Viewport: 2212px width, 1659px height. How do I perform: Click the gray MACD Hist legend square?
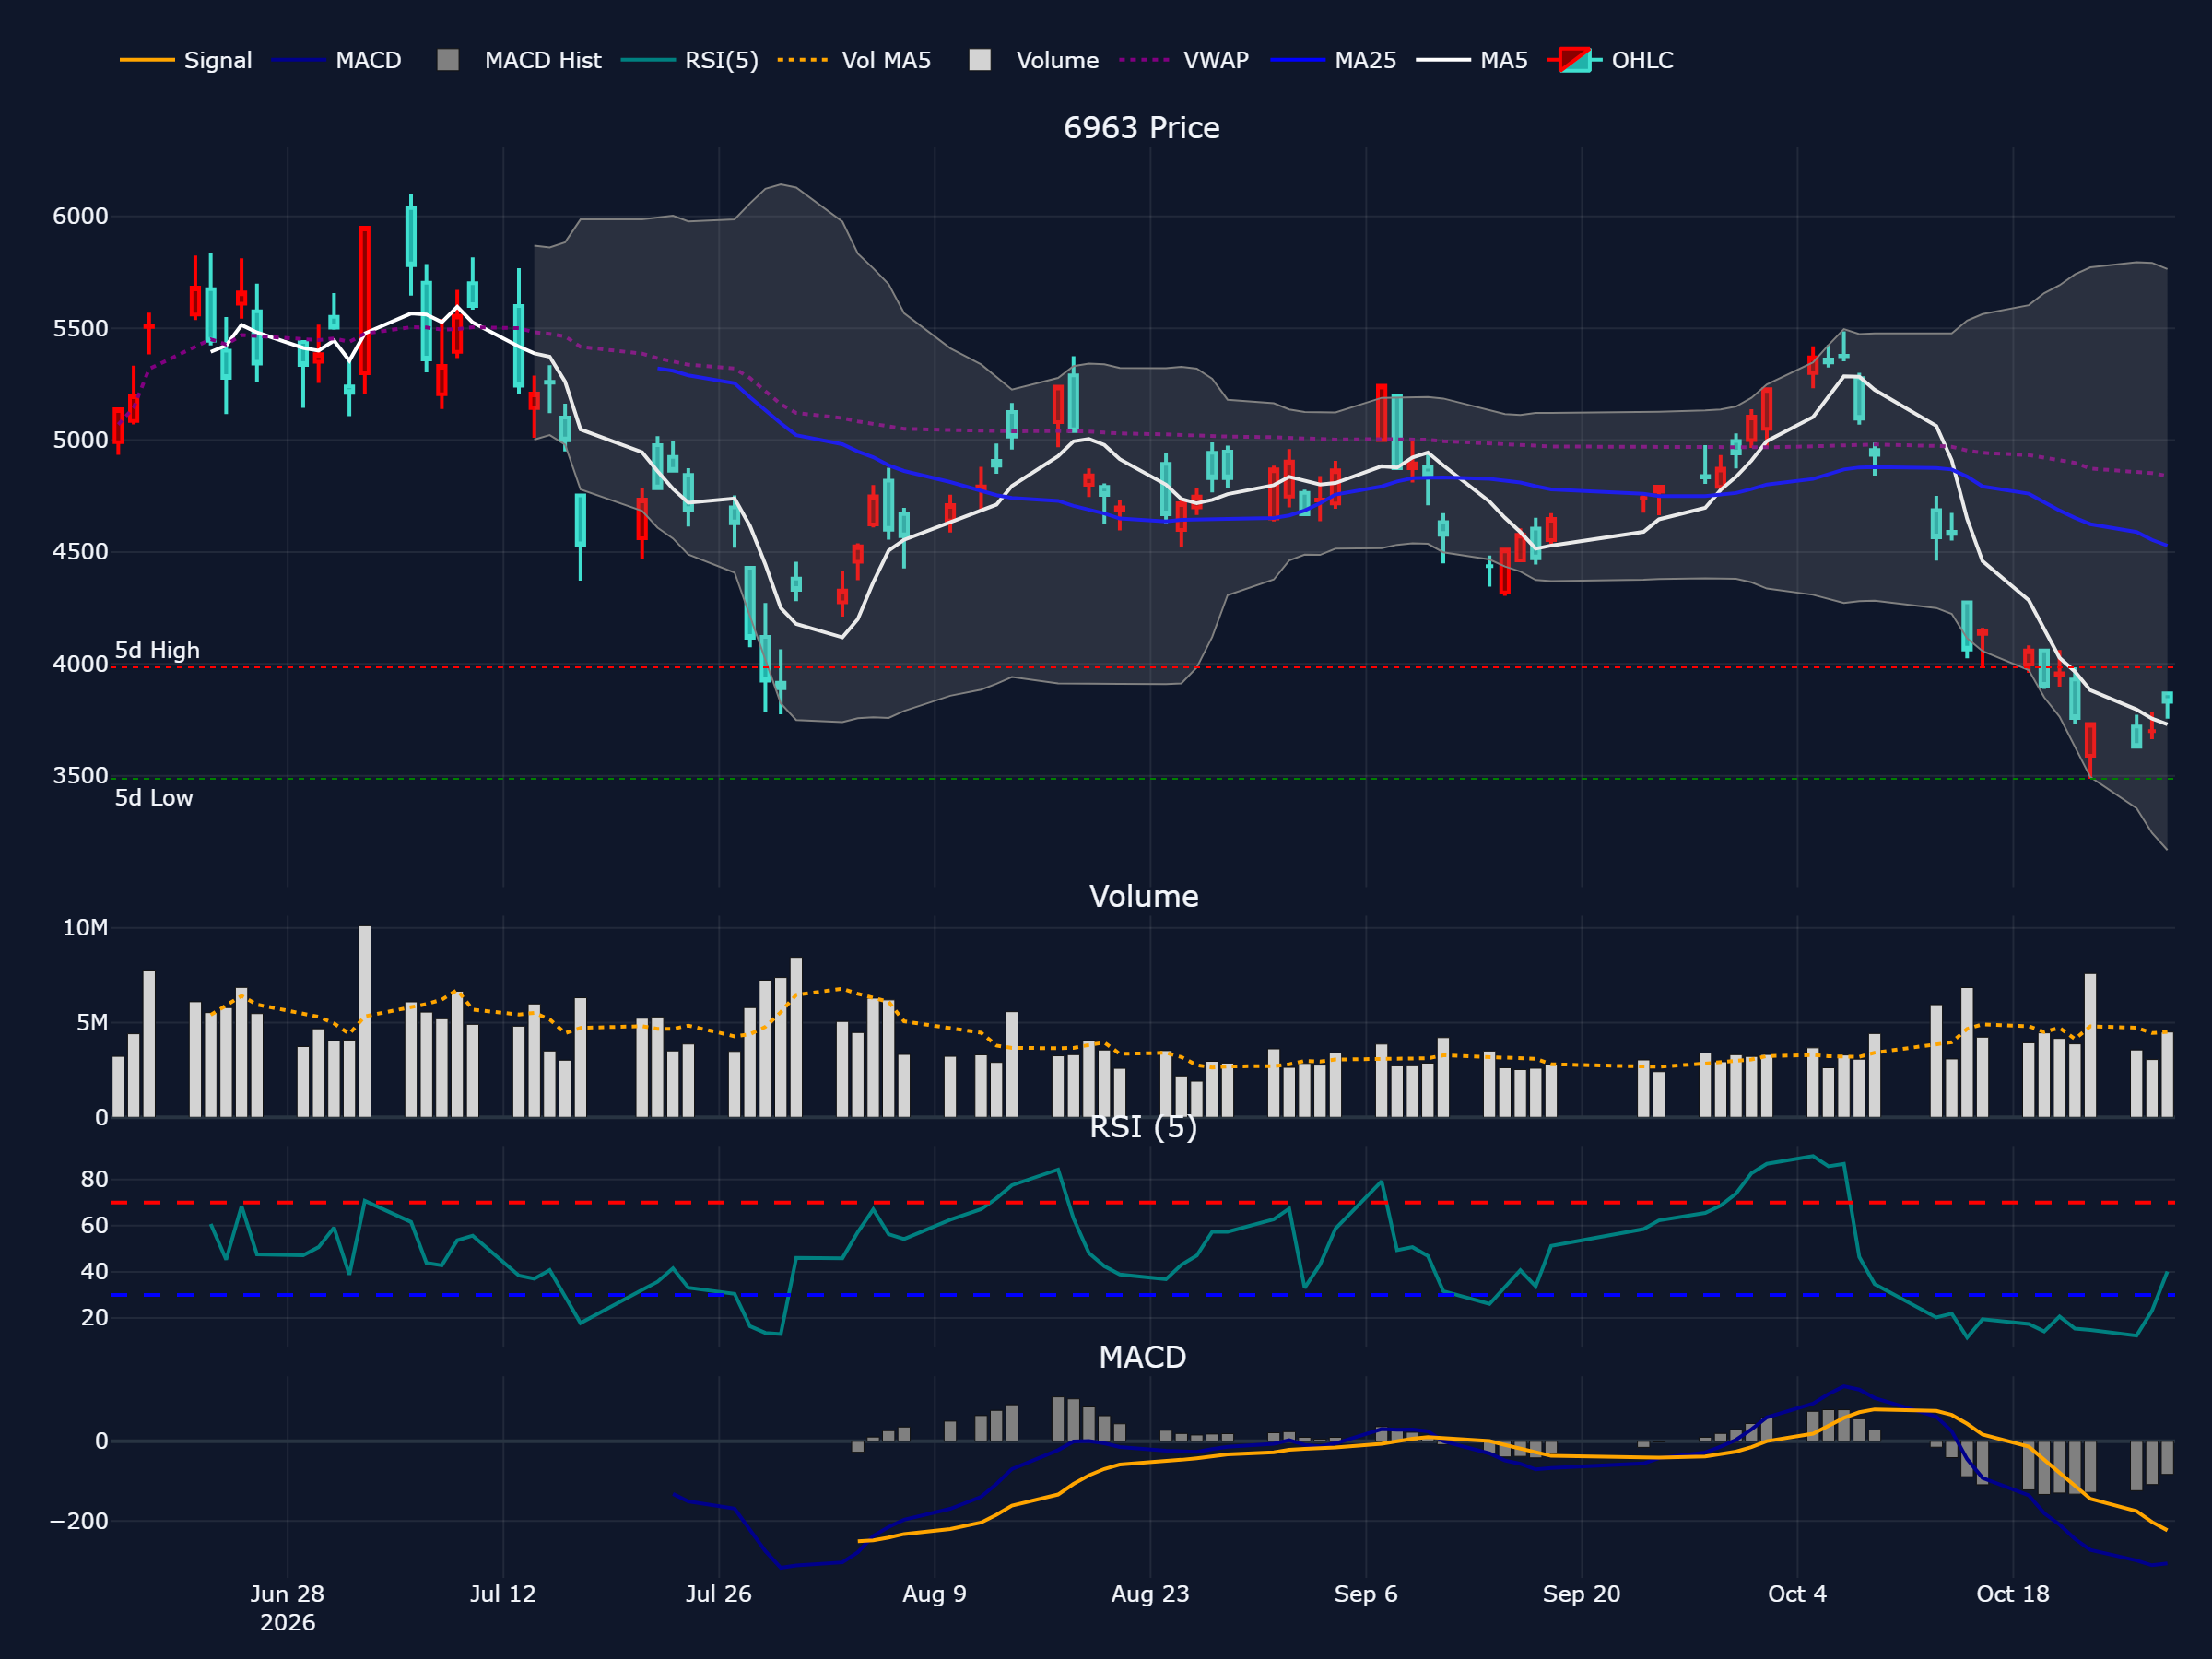[x=448, y=60]
